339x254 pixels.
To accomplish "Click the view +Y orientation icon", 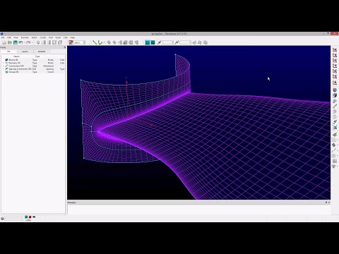I will [x=335, y=66].
